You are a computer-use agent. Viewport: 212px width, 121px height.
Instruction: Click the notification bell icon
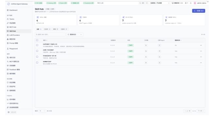[x=191, y=3]
